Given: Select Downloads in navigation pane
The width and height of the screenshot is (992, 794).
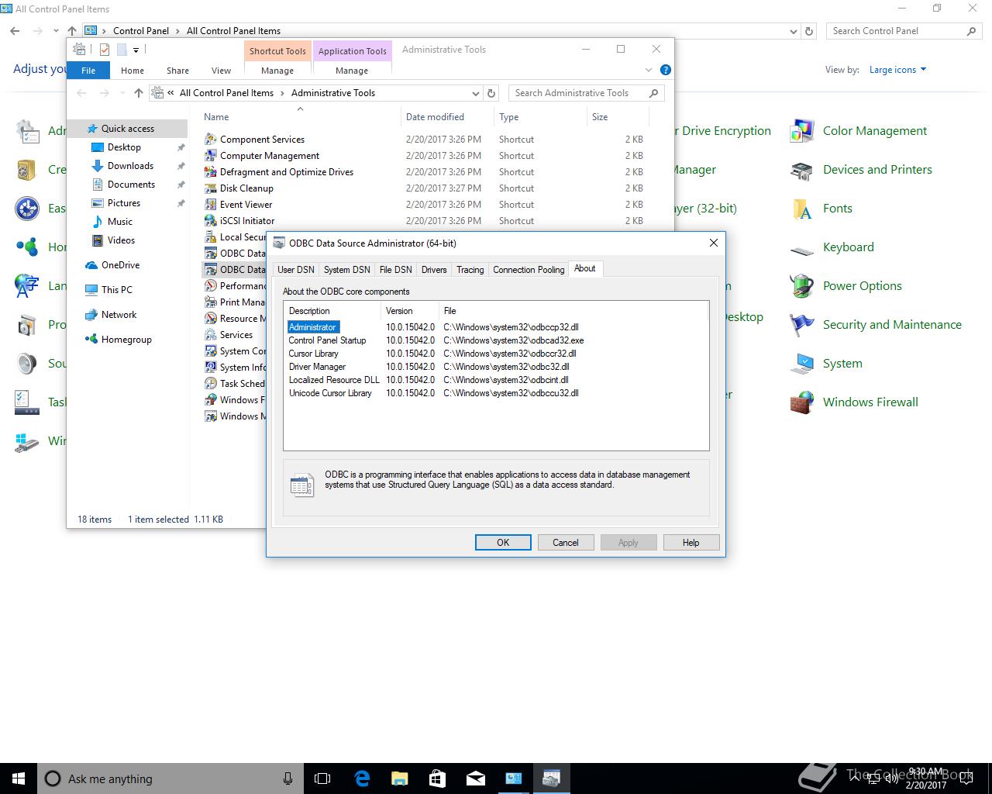Looking at the screenshot, I should click(130, 166).
